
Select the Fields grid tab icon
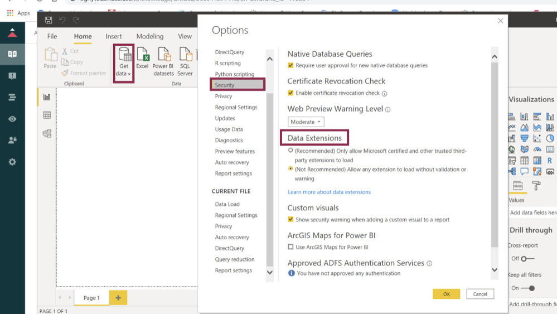518,185
